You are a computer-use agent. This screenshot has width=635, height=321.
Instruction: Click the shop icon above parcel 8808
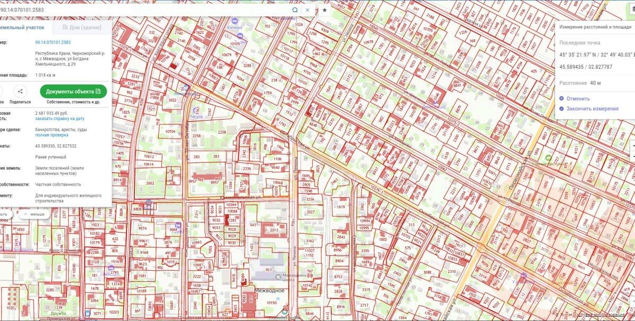coord(149,202)
